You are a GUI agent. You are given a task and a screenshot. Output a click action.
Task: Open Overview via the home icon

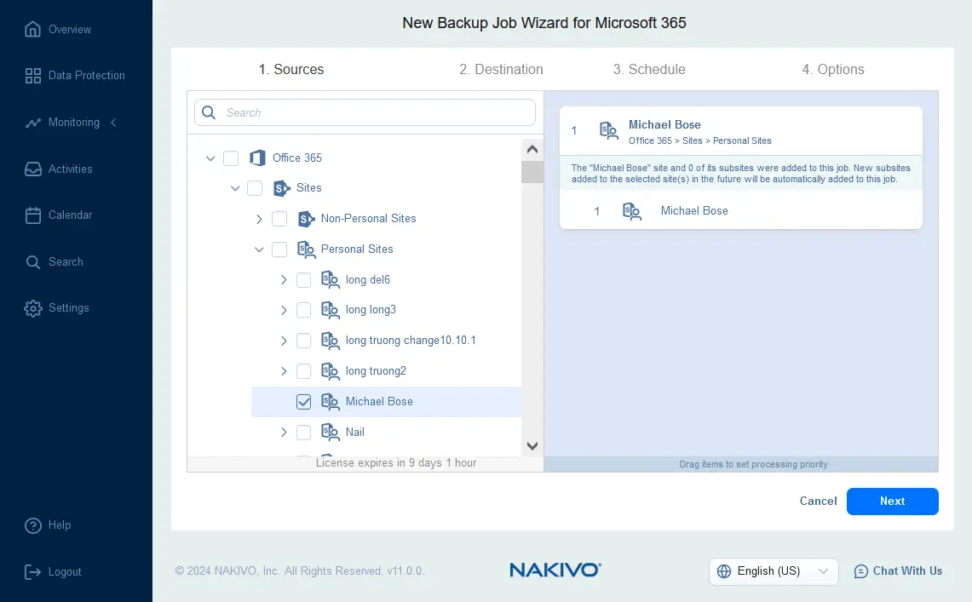[x=33, y=29]
